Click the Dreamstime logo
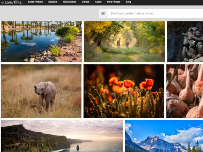This screenshot has height=152, width=203. point(12,2)
